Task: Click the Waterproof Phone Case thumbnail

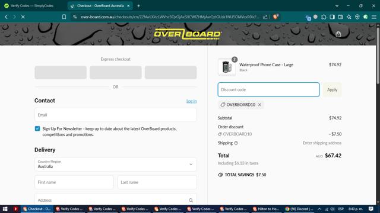Action: coord(227,67)
